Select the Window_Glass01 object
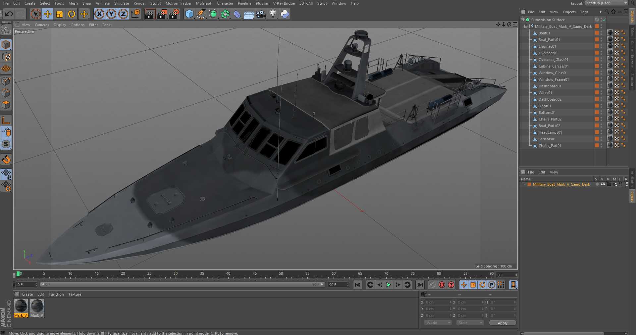This screenshot has width=636, height=335. [x=553, y=73]
